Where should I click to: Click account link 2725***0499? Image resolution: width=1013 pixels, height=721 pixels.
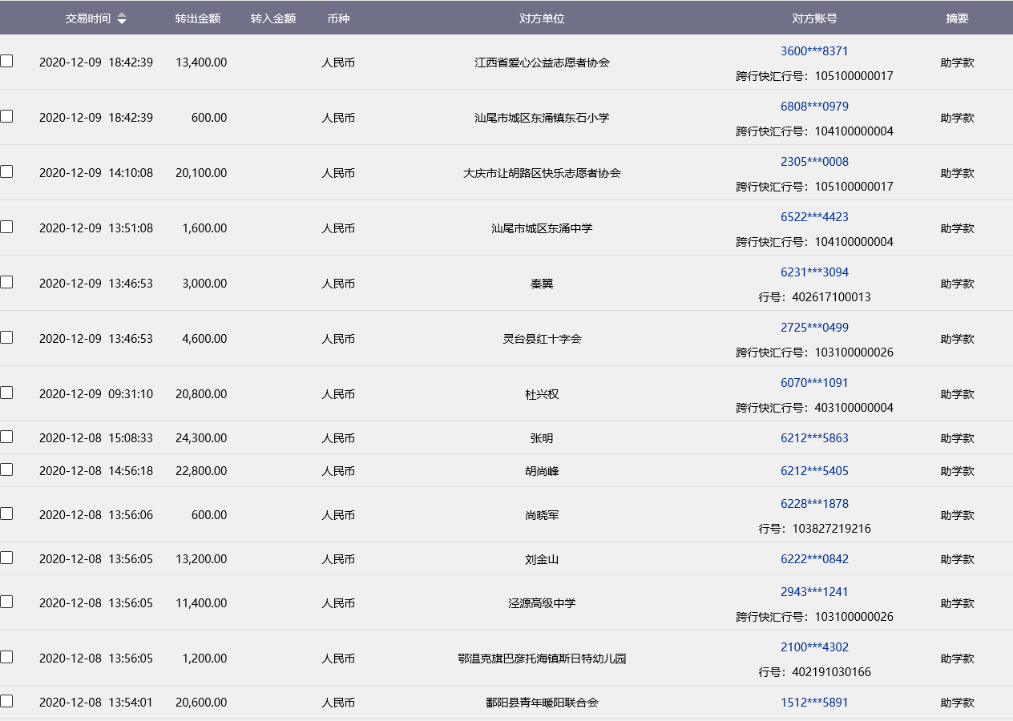point(814,328)
